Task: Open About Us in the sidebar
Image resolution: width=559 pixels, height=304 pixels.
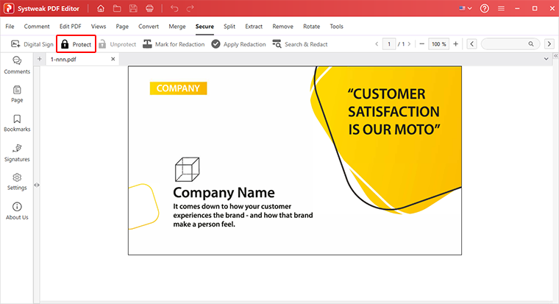Action: [x=17, y=211]
